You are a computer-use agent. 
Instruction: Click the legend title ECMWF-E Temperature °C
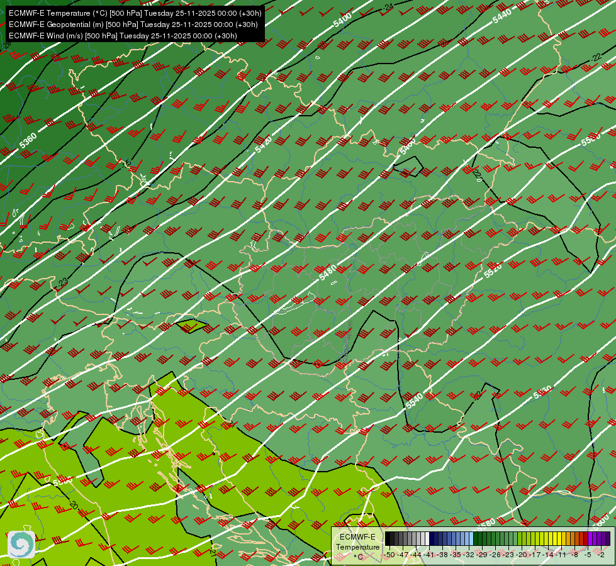click(x=358, y=547)
